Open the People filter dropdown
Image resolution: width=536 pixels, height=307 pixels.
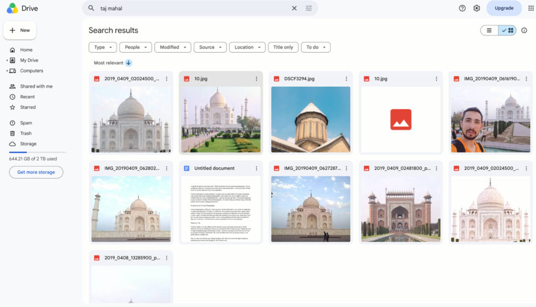136,48
